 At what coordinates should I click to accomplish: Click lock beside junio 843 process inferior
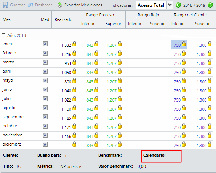click(96, 89)
